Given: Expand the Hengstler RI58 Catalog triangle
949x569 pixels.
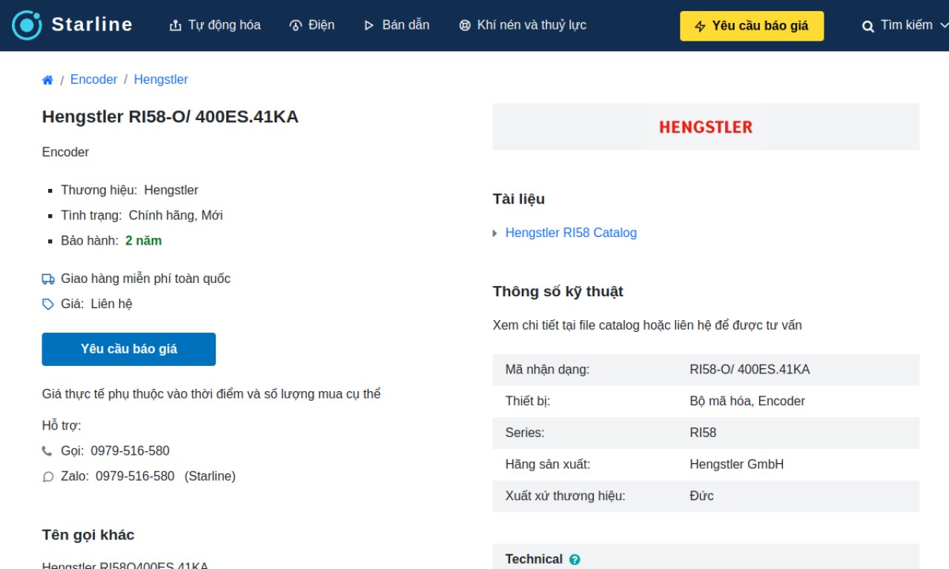Looking at the screenshot, I should coord(495,233).
